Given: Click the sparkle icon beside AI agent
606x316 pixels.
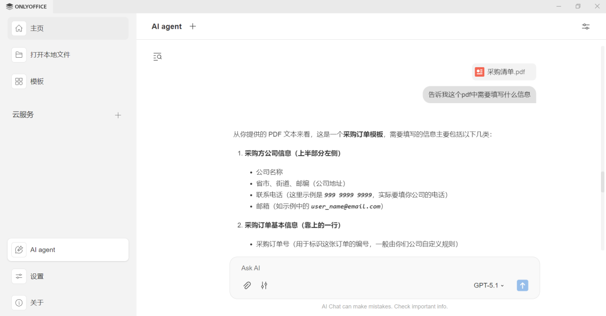Looking at the screenshot, I should tap(19, 250).
